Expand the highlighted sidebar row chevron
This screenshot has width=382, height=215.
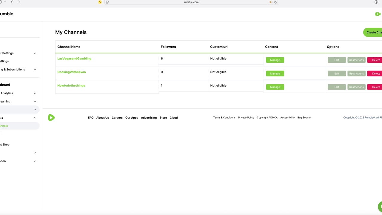point(35,110)
